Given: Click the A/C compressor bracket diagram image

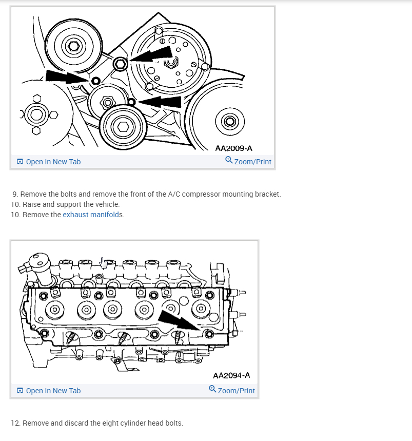Looking at the screenshot, I should click(143, 81).
